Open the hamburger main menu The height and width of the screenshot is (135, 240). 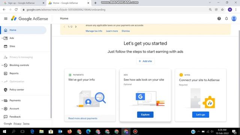click(x=6, y=18)
